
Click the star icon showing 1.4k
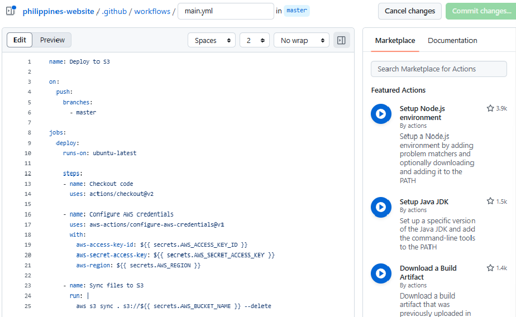pyautogui.click(x=490, y=268)
